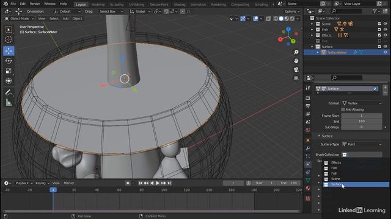Switch to the Shading workspace tab

[180, 4]
